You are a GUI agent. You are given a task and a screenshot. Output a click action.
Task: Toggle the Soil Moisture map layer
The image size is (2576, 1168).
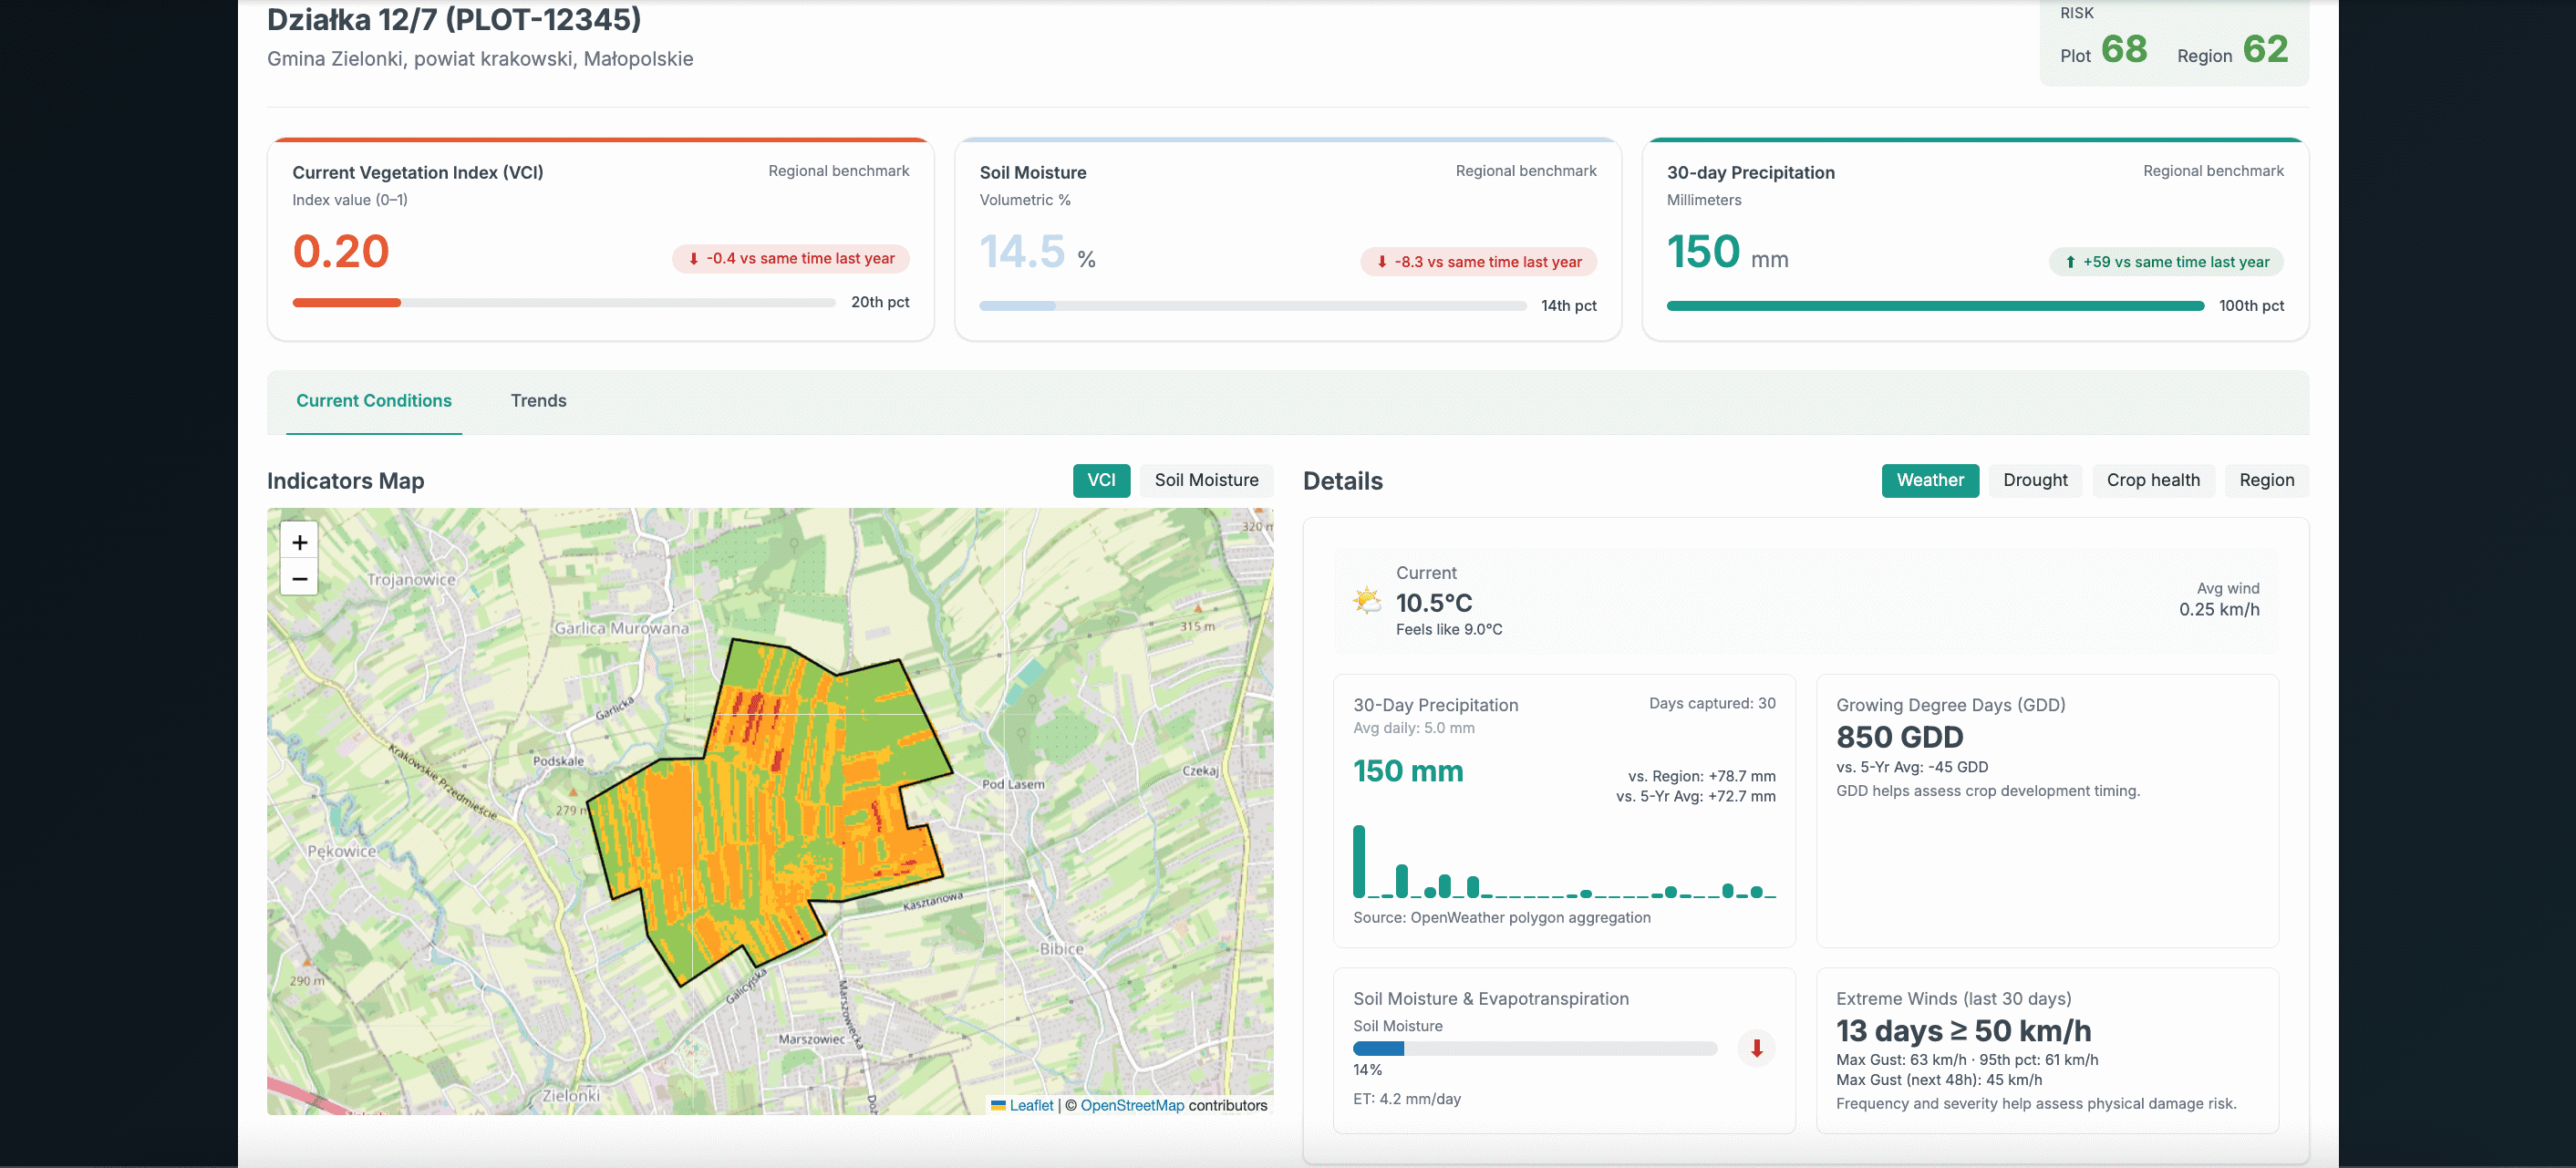pos(1206,480)
